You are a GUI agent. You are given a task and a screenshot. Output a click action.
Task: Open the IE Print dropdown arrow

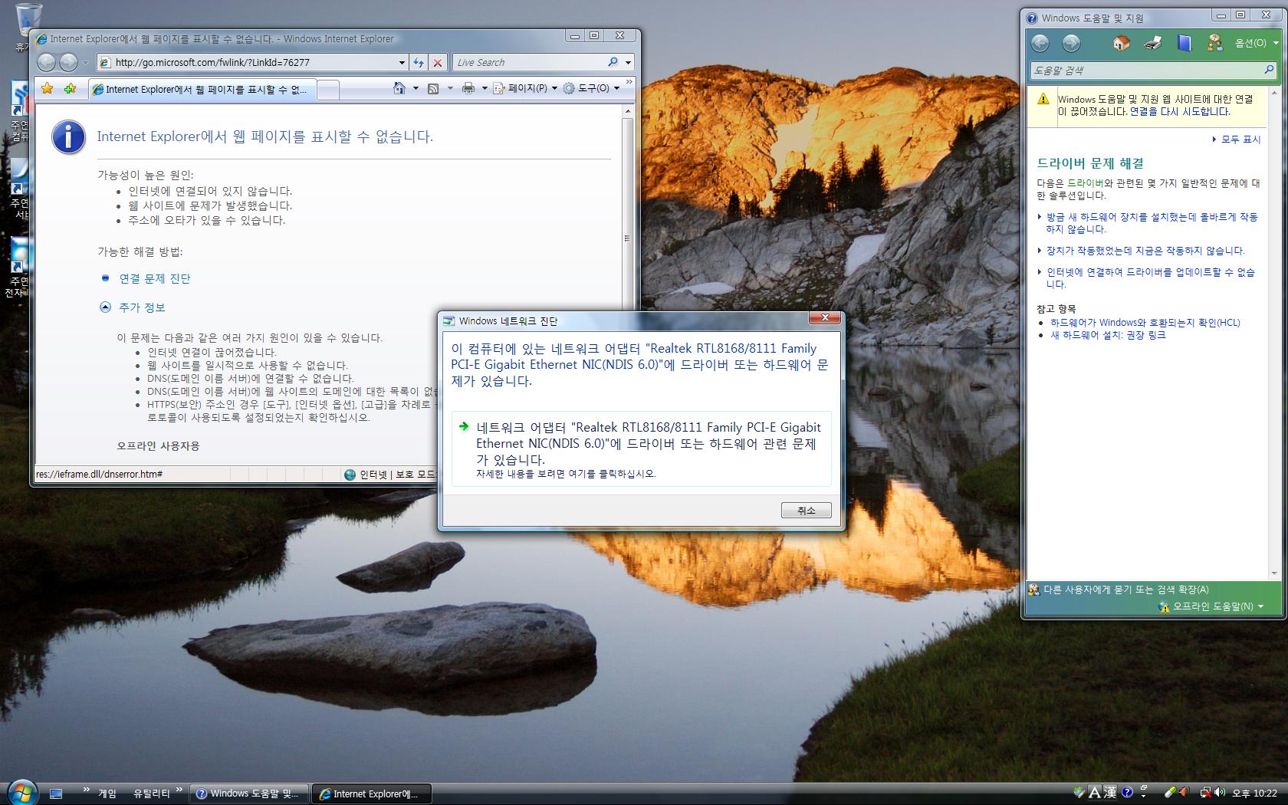pyautogui.click(x=485, y=88)
